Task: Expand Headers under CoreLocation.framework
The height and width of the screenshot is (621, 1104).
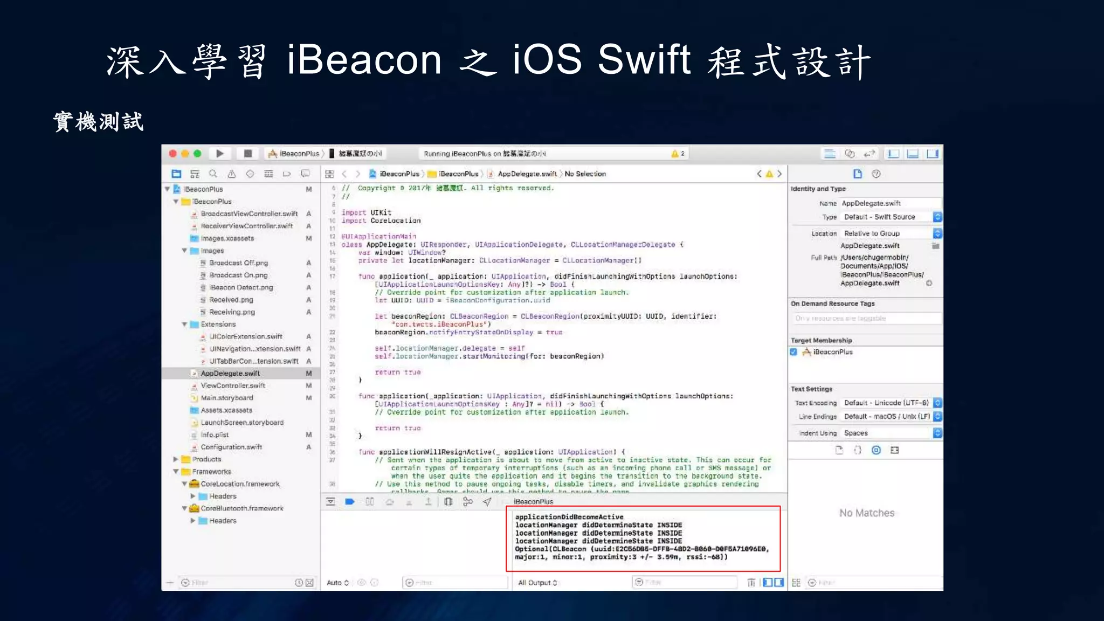Action: pos(192,496)
